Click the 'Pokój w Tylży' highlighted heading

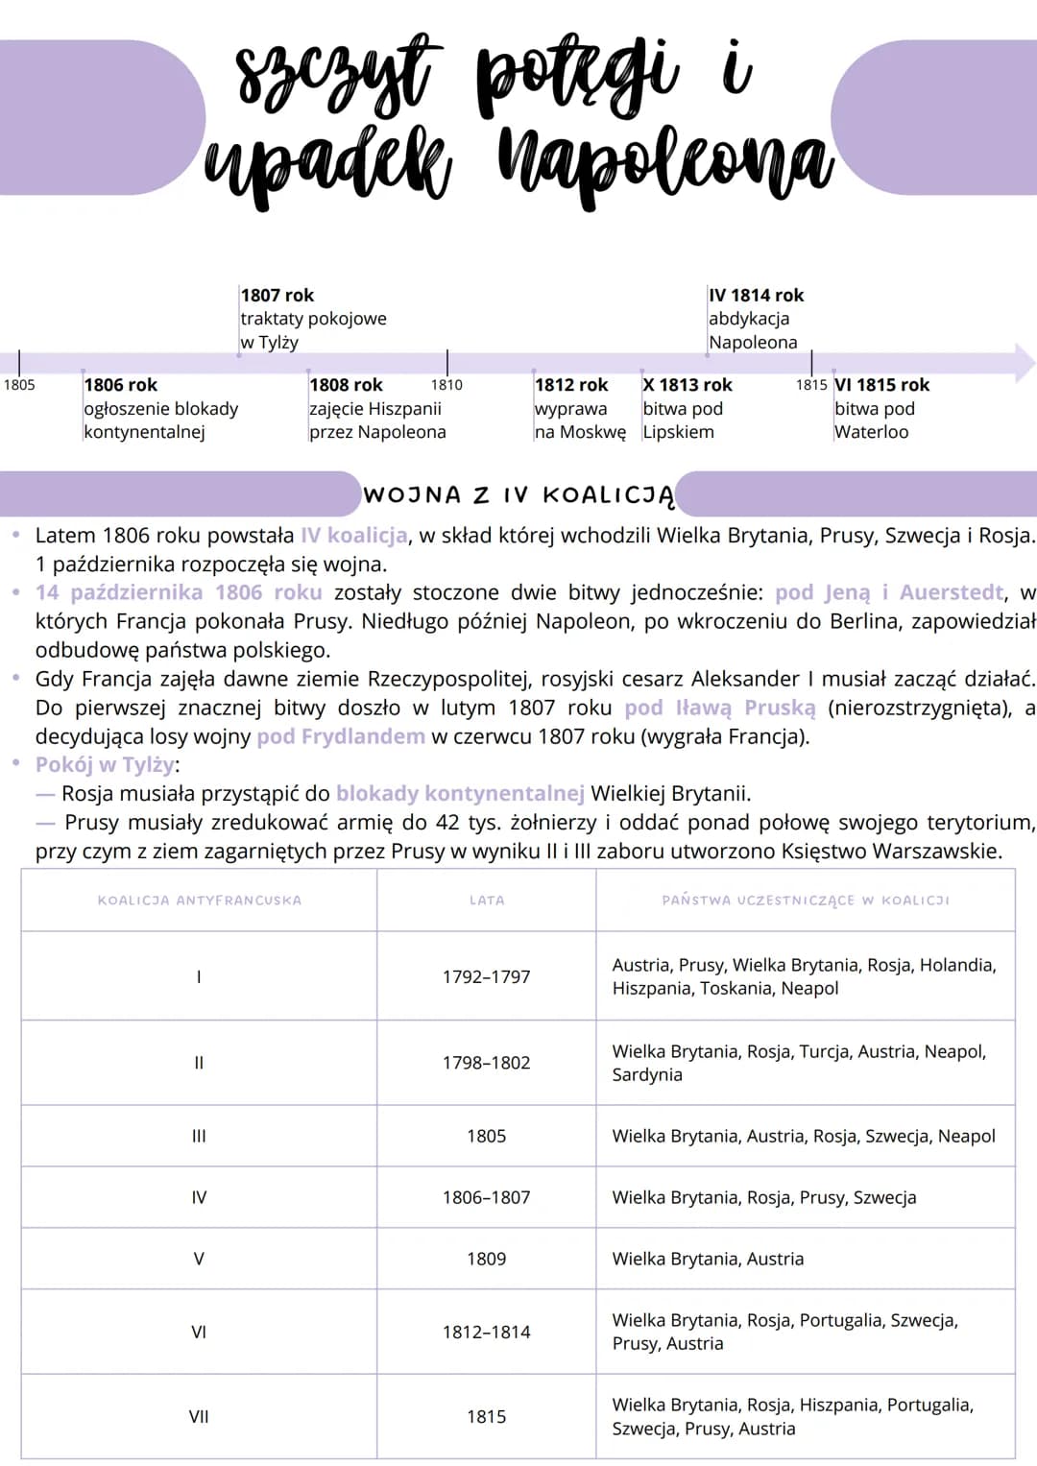106,764
